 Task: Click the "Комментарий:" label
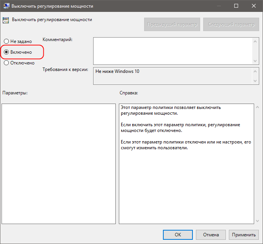58,40
